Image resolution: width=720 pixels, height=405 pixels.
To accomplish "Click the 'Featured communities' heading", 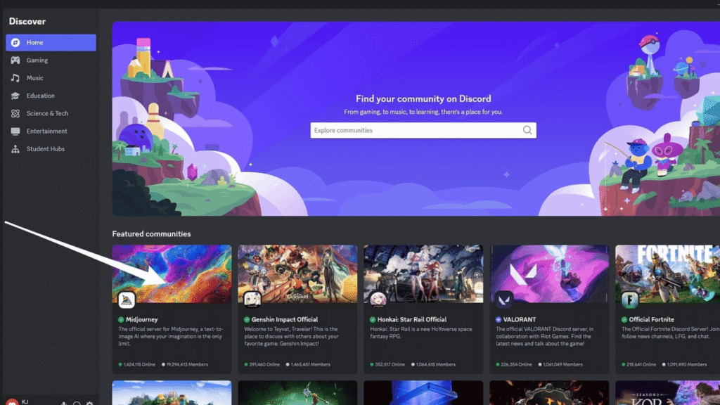I will coord(152,233).
